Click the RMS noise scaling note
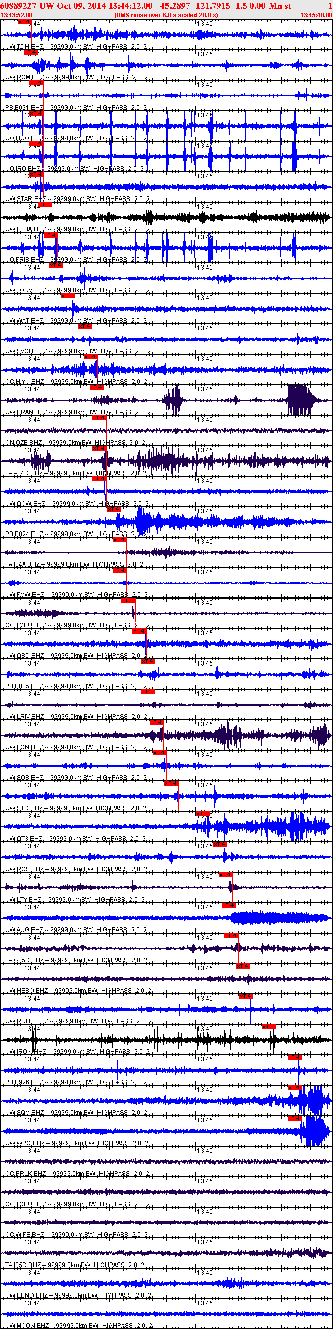Image resolution: width=333 pixels, height=1329 pixels. tap(165, 15)
